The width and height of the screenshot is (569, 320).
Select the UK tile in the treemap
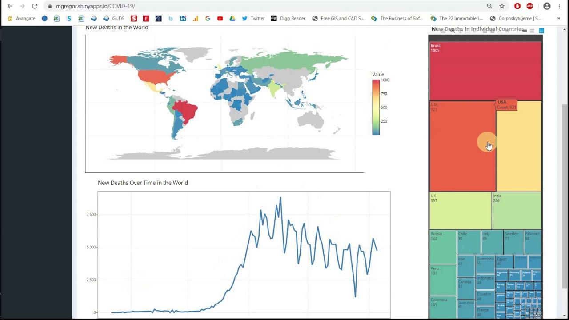(461, 211)
